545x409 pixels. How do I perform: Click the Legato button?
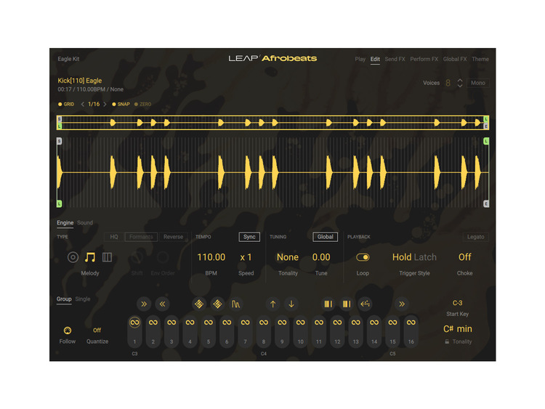[x=475, y=237]
